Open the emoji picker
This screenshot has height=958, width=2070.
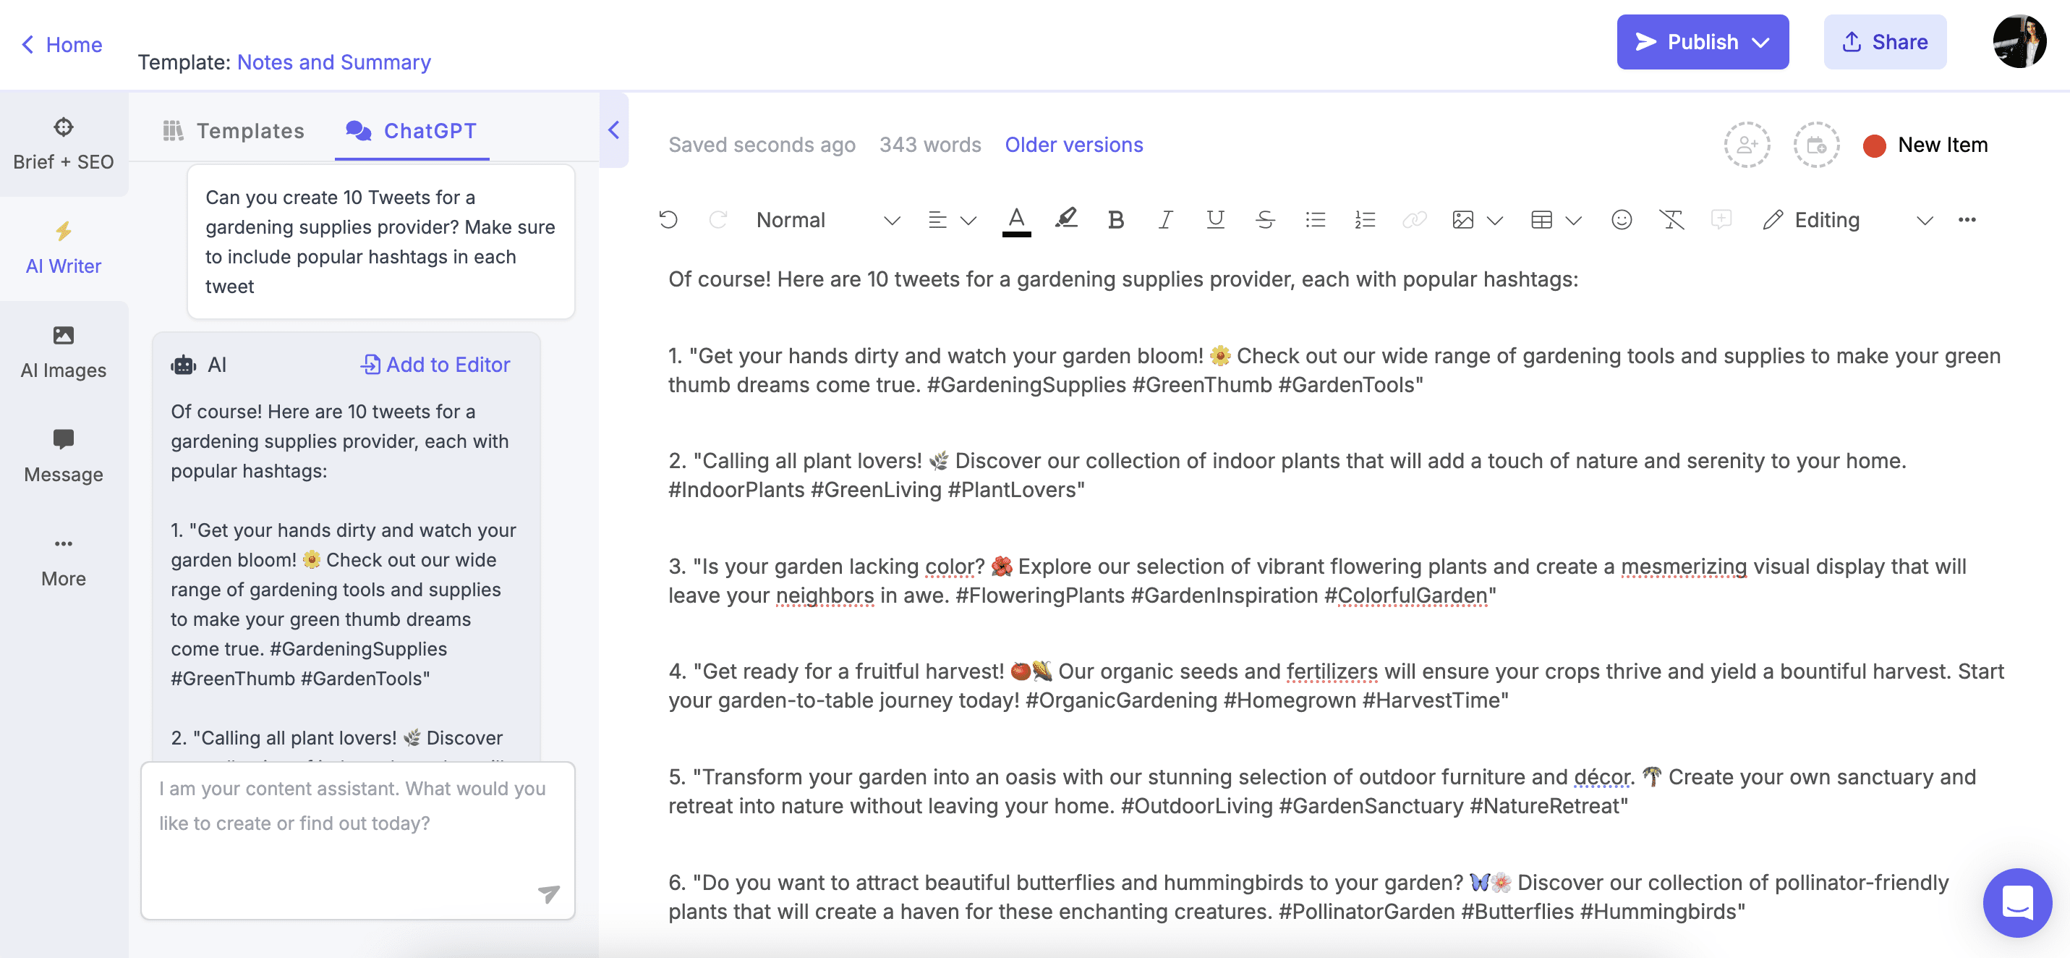(x=1622, y=219)
